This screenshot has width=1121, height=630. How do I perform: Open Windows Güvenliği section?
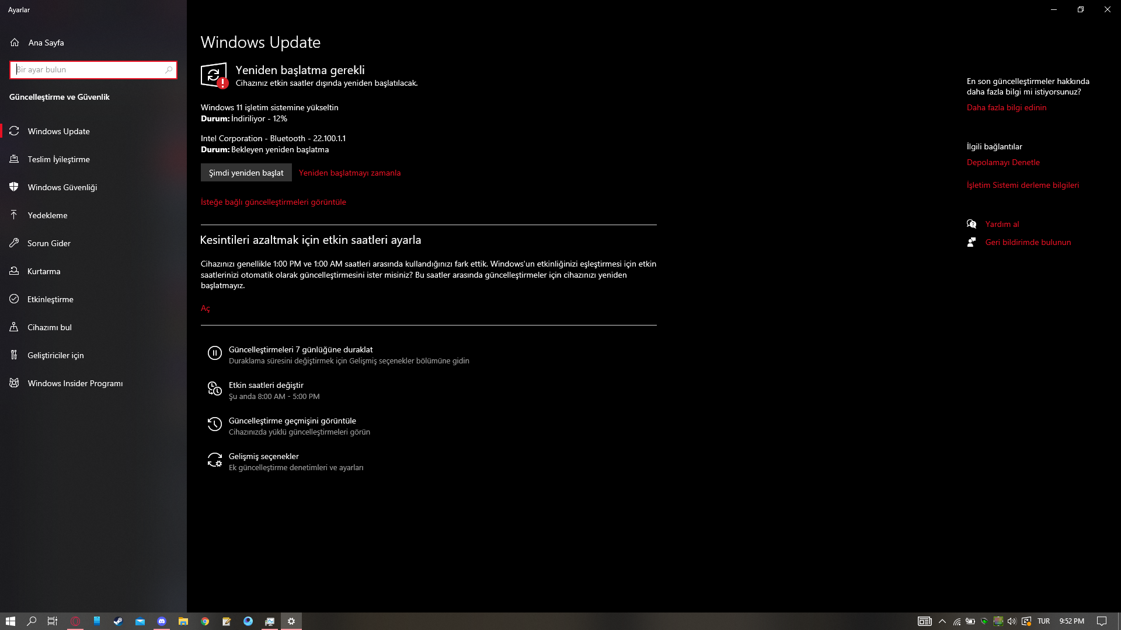(93, 187)
